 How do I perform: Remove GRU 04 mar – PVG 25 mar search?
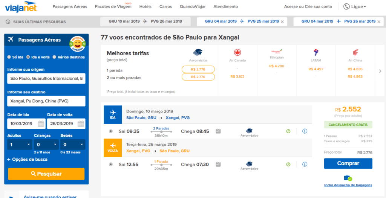coord(282,22)
